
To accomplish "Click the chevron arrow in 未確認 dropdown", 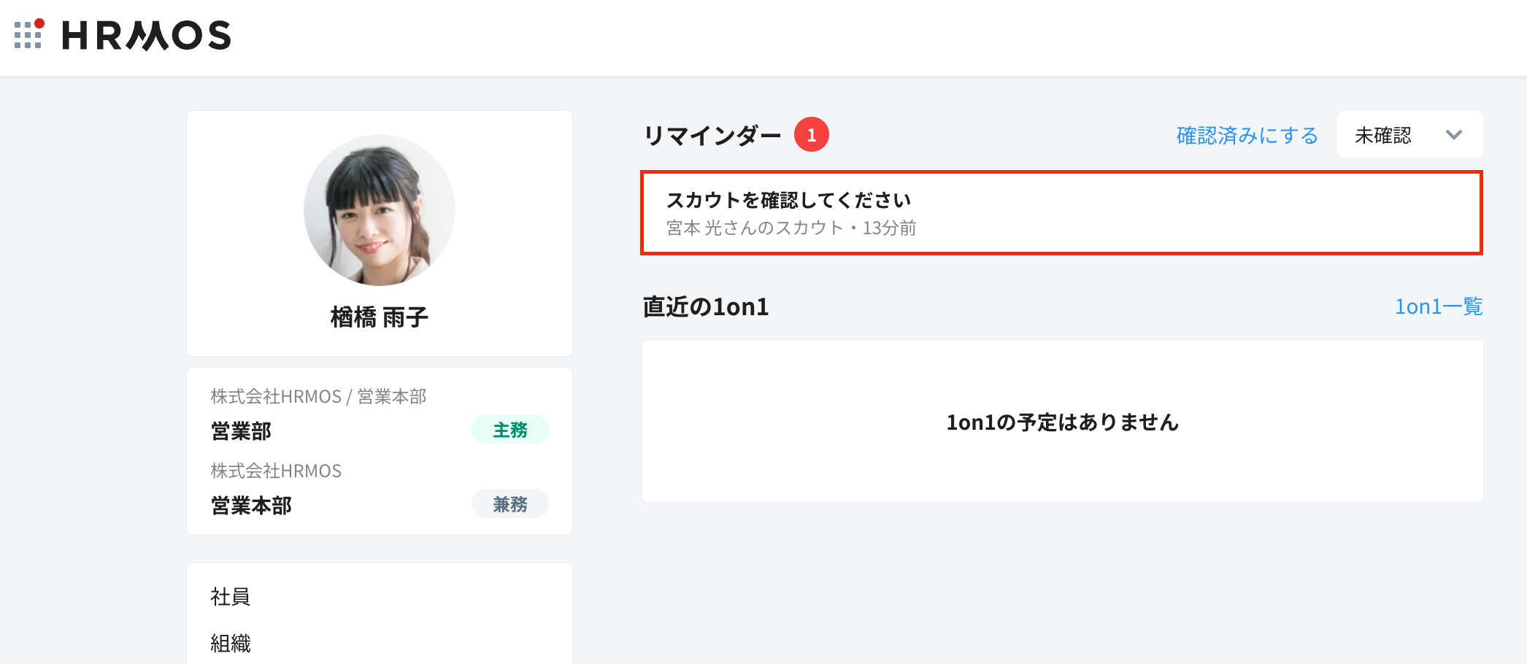I will point(1453,135).
